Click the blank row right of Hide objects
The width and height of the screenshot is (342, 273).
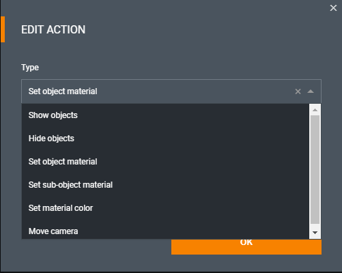point(191,139)
